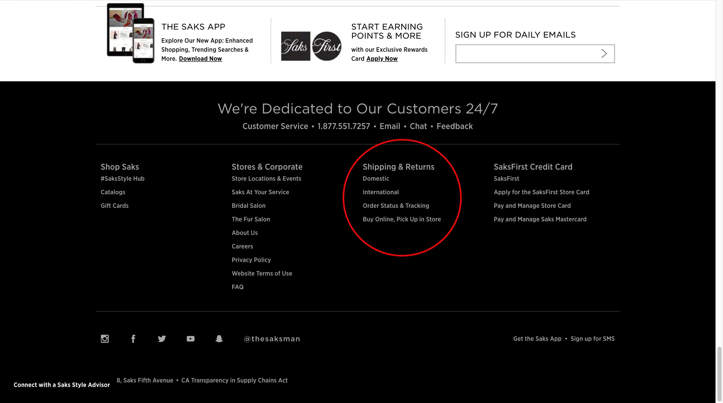Open the #SaksStyle Hub link
723x403 pixels.
[x=122, y=179]
